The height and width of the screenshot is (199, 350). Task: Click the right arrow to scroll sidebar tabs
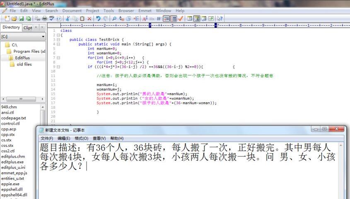[42, 27]
